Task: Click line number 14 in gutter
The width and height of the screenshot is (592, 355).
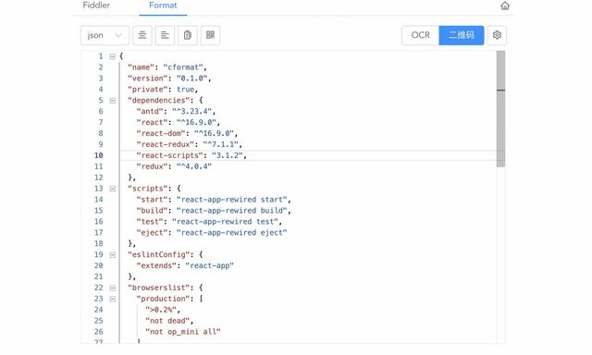Action: point(99,200)
